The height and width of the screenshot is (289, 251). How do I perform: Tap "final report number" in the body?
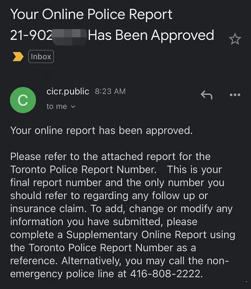[x=56, y=183]
